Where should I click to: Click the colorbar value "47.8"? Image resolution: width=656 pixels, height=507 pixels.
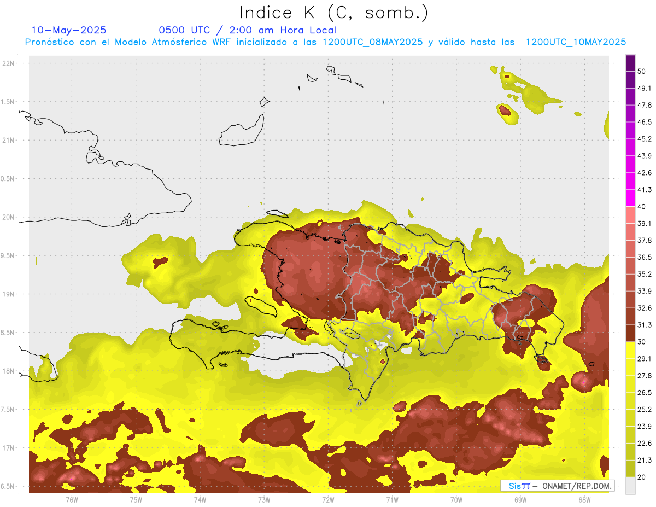click(x=645, y=105)
